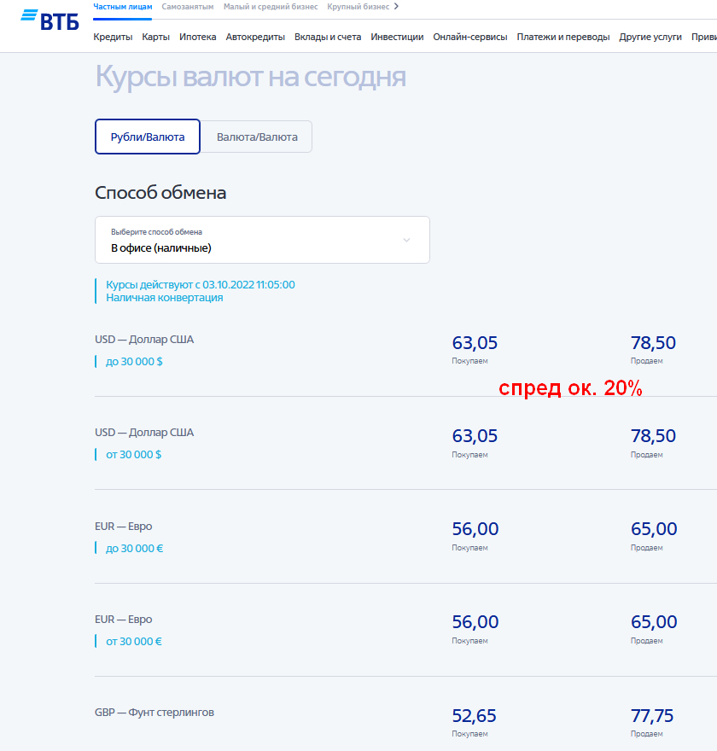Click Платежи и переводы in the navigation
Viewport: 717px width, 751px height.
pyautogui.click(x=563, y=37)
